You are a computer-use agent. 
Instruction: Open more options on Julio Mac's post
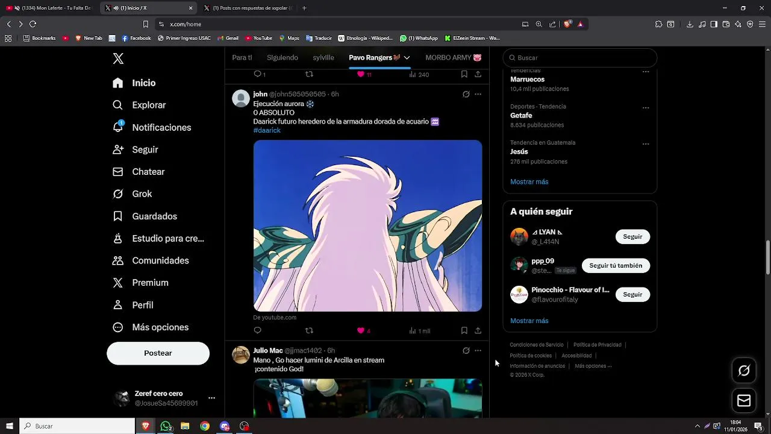point(478,350)
